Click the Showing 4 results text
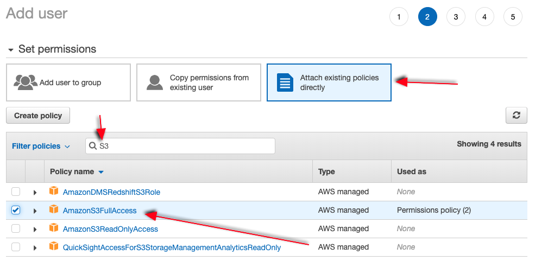The width and height of the screenshot is (548, 280). click(489, 144)
